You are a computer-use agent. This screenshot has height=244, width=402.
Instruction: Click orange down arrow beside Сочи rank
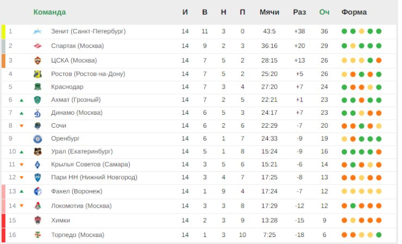click(22, 126)
